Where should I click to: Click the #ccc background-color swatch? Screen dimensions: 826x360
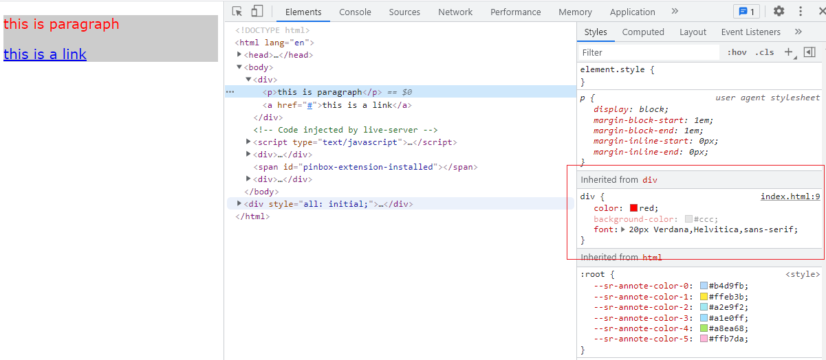point(689,219)
